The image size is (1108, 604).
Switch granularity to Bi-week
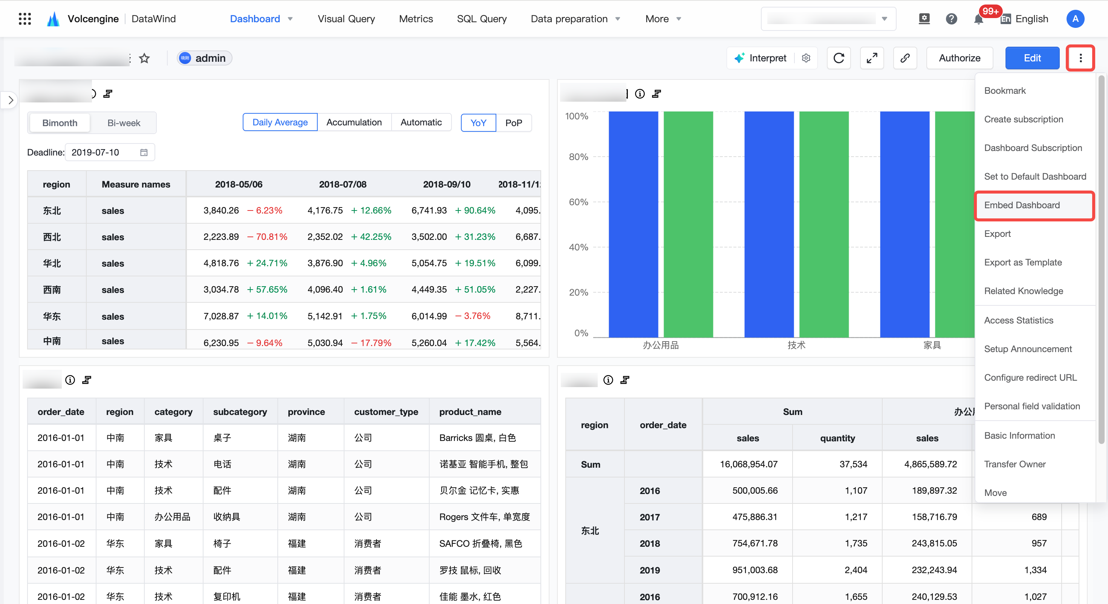pos(124,123)
